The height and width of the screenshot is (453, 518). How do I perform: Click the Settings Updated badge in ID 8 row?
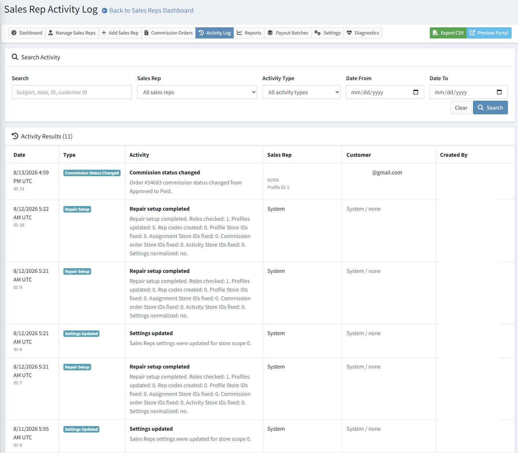point(81,334)
